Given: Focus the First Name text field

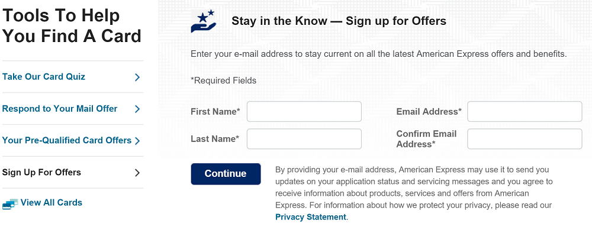Looking at the screenshot, I should 304,112.
